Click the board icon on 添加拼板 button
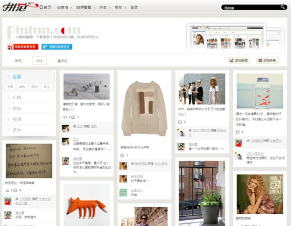291x226 pixels. pos(260,61)
